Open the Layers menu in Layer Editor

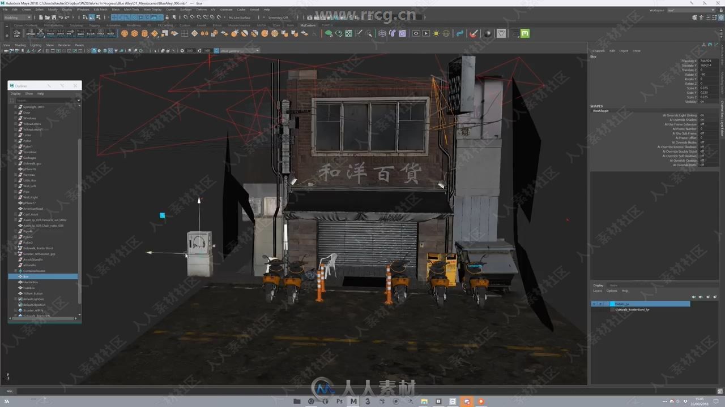click(x=598, y=291)
